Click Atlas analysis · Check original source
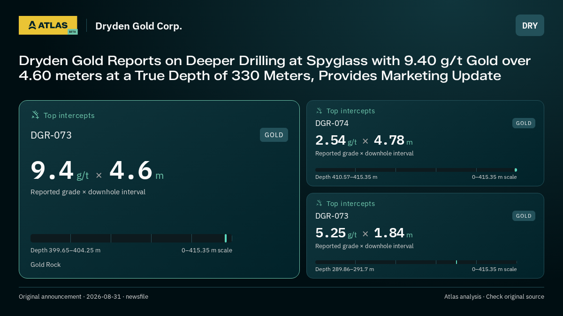Viewport: 563px width, 316px height. tap(494, 297)
